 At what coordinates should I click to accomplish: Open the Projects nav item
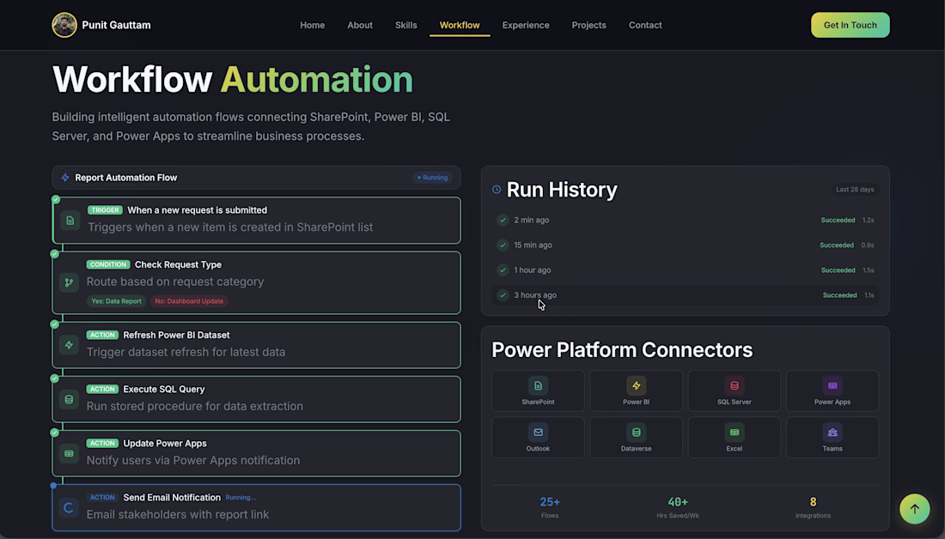[x=588, y=25]
